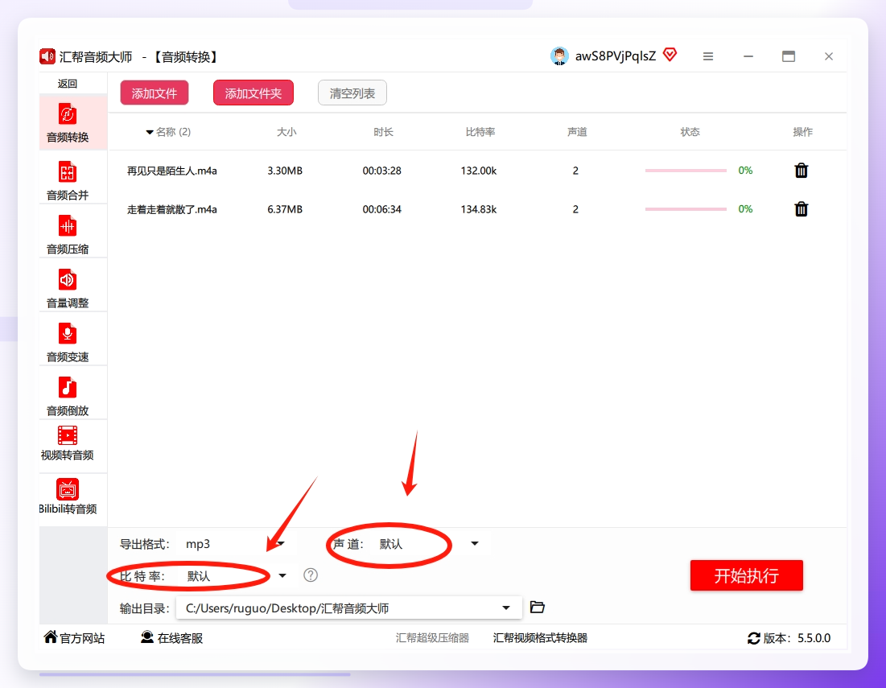Click 返回 to go back
886x688 pixels.
68,84
